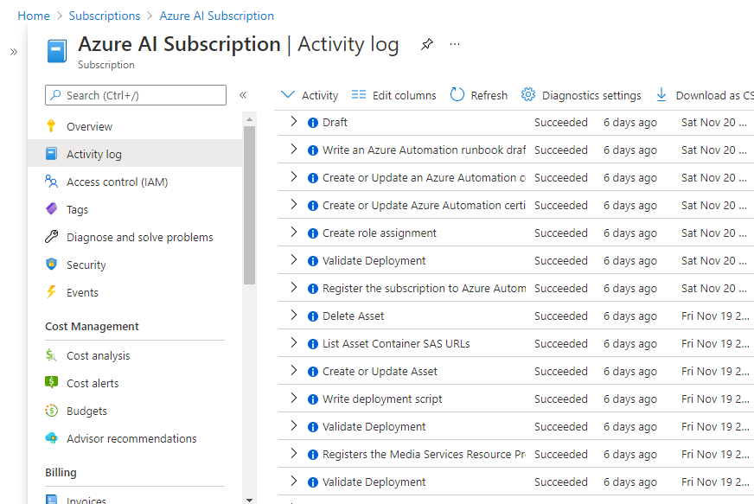Image resolution: width=754 pixels, height=504 pixels.
Task: Click the Refresh icon in toolbar
Action: [457, 95]
